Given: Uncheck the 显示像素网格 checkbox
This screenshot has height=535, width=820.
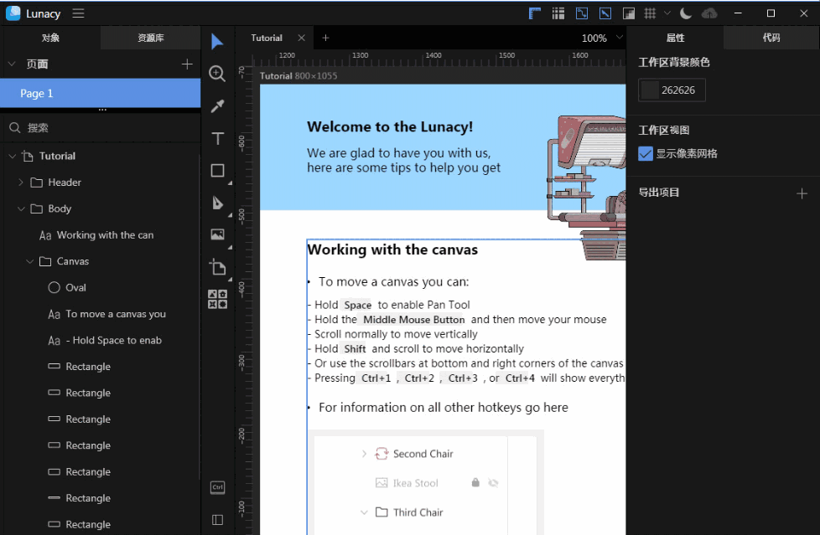Looking at the screenshot, I should [x=646, y=153].
